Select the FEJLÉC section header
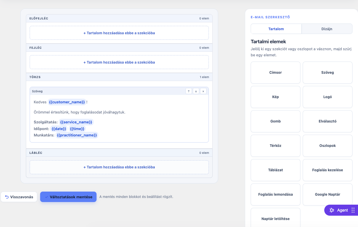This screenshot has height=227, width=358. coord(119,48)
